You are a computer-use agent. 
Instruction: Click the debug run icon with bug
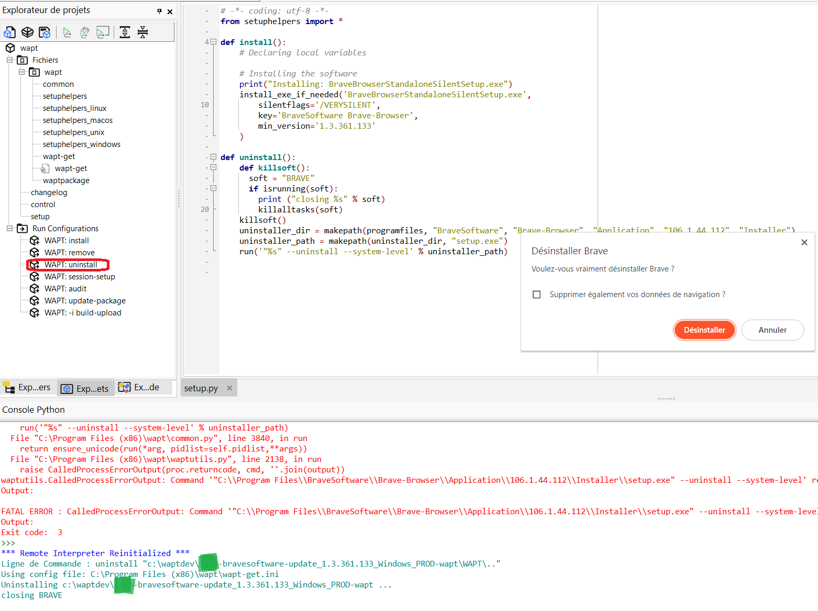(84, 32)
